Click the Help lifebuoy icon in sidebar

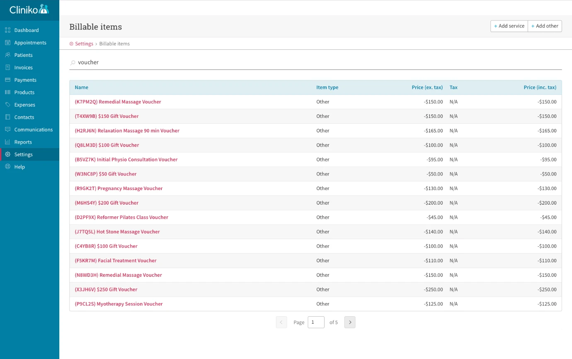[x=7, y=167]
